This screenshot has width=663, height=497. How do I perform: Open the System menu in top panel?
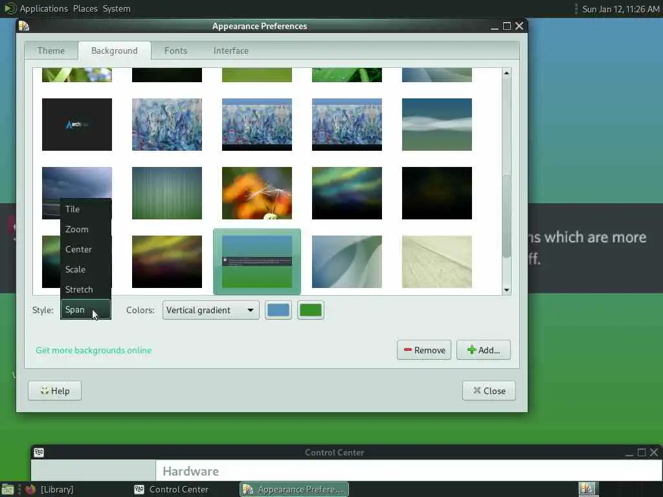click(x=117, y=8)
